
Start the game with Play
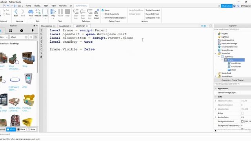(53, 12)
